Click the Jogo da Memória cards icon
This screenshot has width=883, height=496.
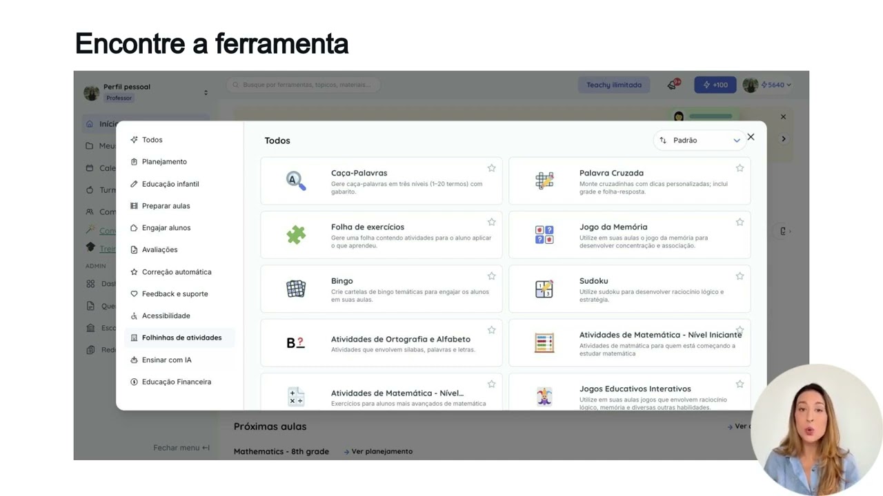(x=544, y=235)
